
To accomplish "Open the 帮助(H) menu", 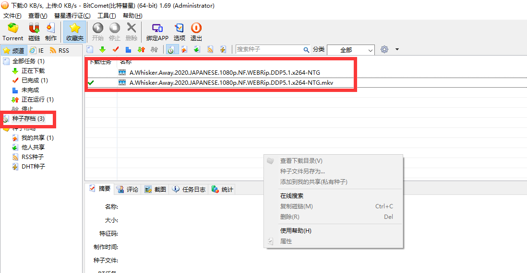I will tap(132, 16).
